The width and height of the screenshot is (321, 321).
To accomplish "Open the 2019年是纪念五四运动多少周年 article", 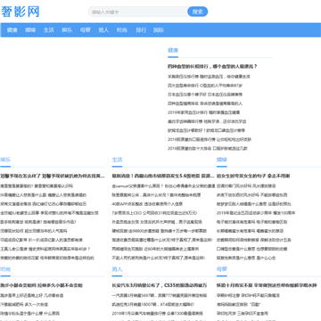I will point(256,213).
